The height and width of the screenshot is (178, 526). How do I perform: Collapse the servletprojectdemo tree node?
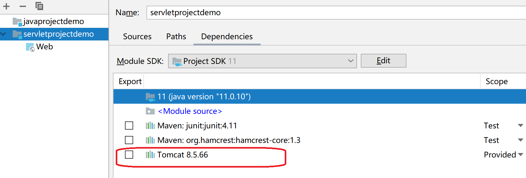click(4, 34)
